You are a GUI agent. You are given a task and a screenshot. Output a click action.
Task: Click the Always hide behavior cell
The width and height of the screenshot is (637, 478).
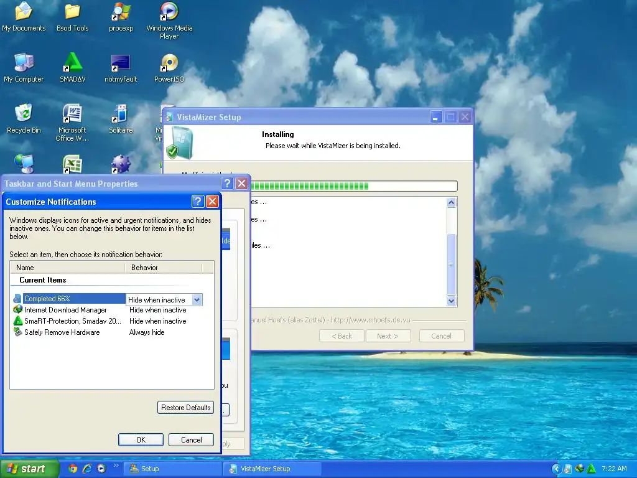(147, 332)
